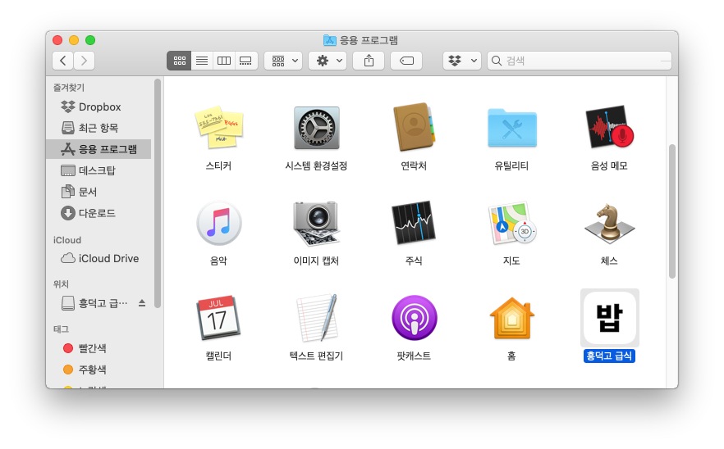Screen dimensions: 724x449
Task: Click the 팟캐스트 label text
Action: click(415, 356)
